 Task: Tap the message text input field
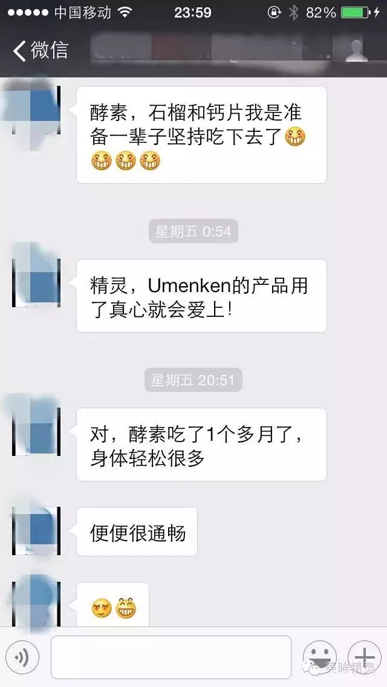coord(171,657)
